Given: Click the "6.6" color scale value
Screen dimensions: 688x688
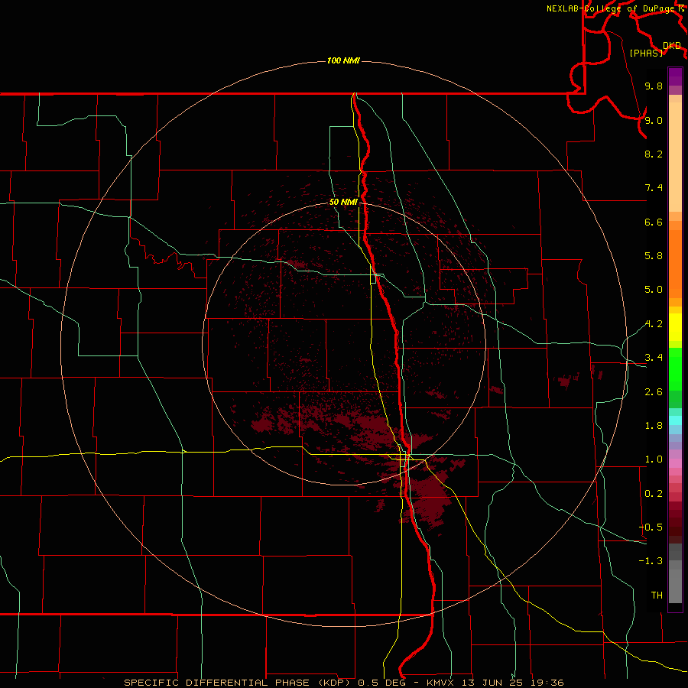Looking at the screenshot, I should click(x=654, y=222).
